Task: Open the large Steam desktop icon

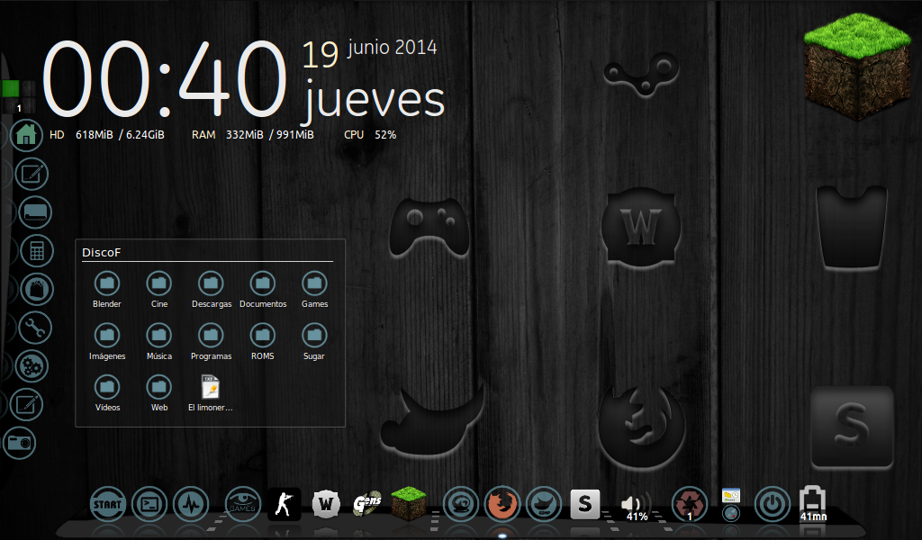Action: coord(641,75)
